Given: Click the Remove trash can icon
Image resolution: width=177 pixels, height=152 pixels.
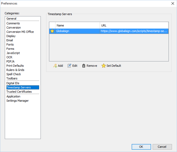Looking at the screenshot, I should coord(84,66).
